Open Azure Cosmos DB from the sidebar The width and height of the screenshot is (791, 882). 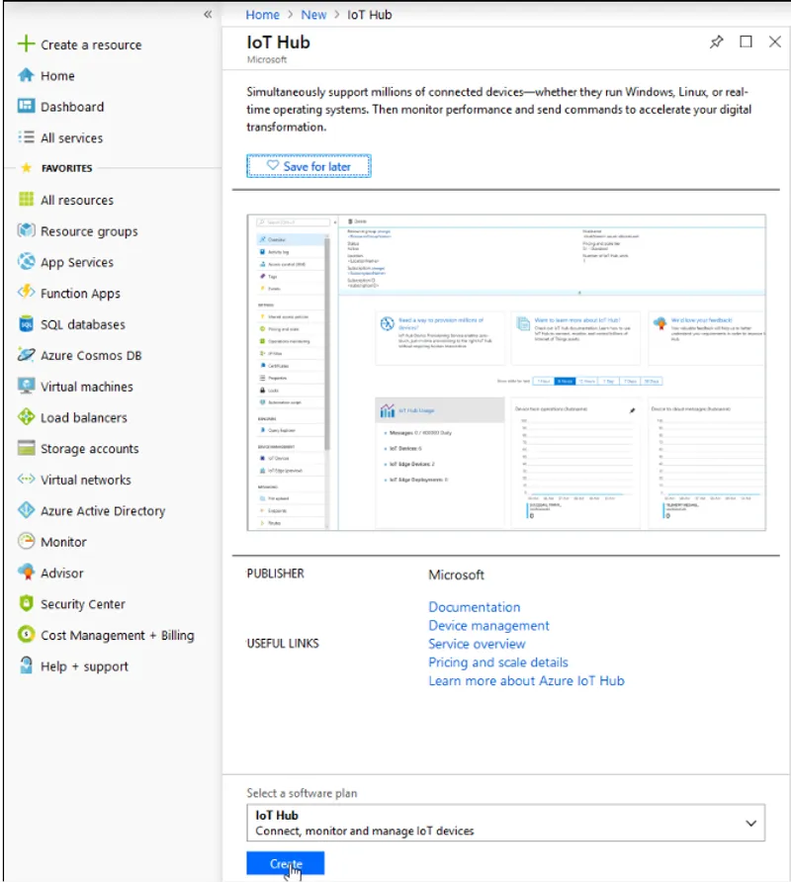pyautogui.click(x=26, y=355)
